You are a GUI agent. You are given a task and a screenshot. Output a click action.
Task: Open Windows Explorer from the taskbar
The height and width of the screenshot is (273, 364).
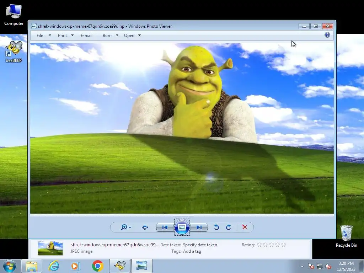tap(32, 266)
